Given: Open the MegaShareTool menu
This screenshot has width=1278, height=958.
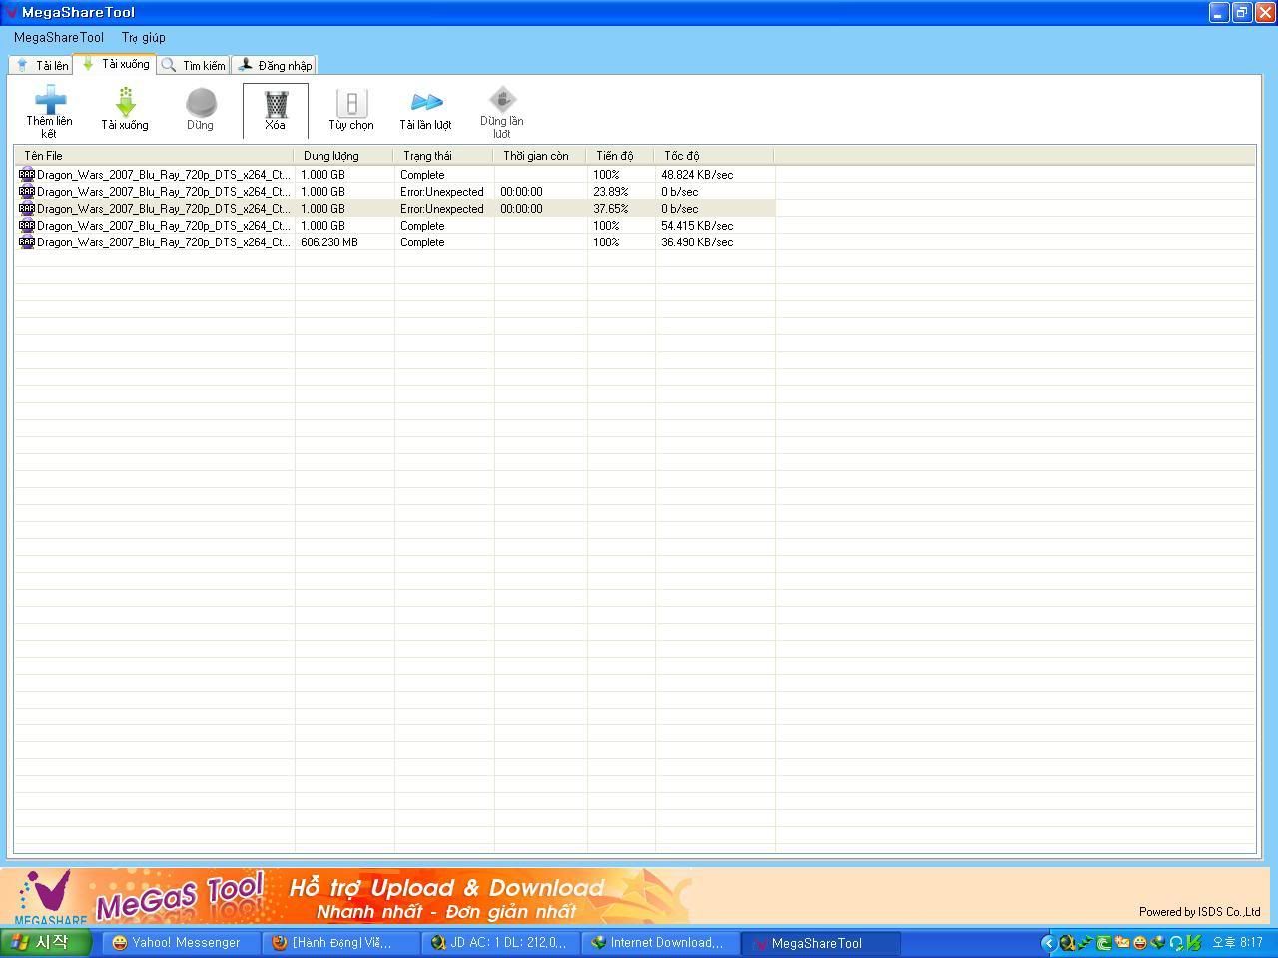Looking at the screenshot, I should [59, 37].
